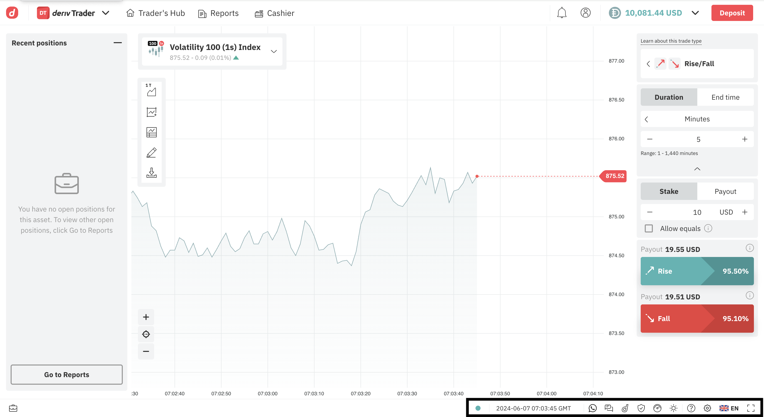Viewport: 764px width, 417px height.
Task: Switch to the Payout toggle
Action: (x=725, y=191)
